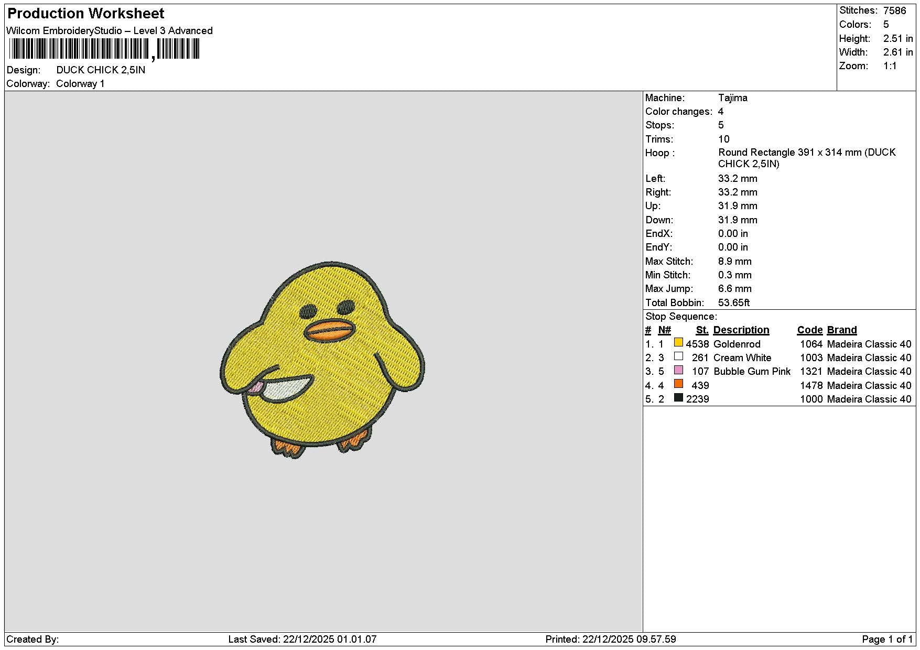Click the Cream White color swatch

678,356
